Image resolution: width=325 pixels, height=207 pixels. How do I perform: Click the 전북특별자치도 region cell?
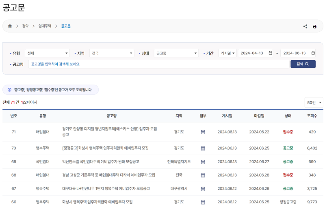click(x=179, y=161)
